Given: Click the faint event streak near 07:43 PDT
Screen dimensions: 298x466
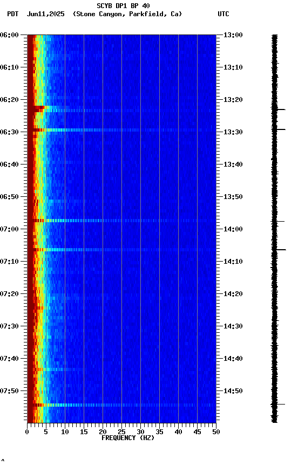Looking at the screenshot, I should [x=55, y=369].
